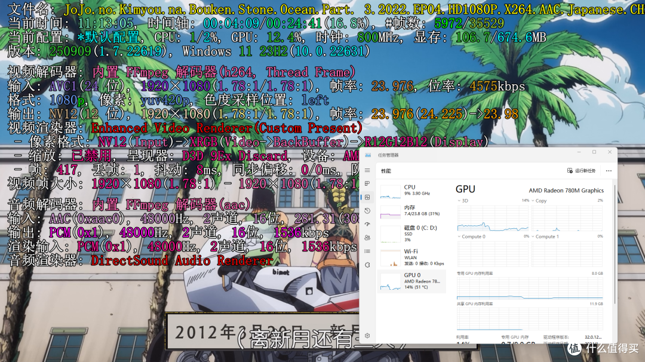Click the large GPU heading text
The width and height of the screenshot is (645, 362).
465,189
